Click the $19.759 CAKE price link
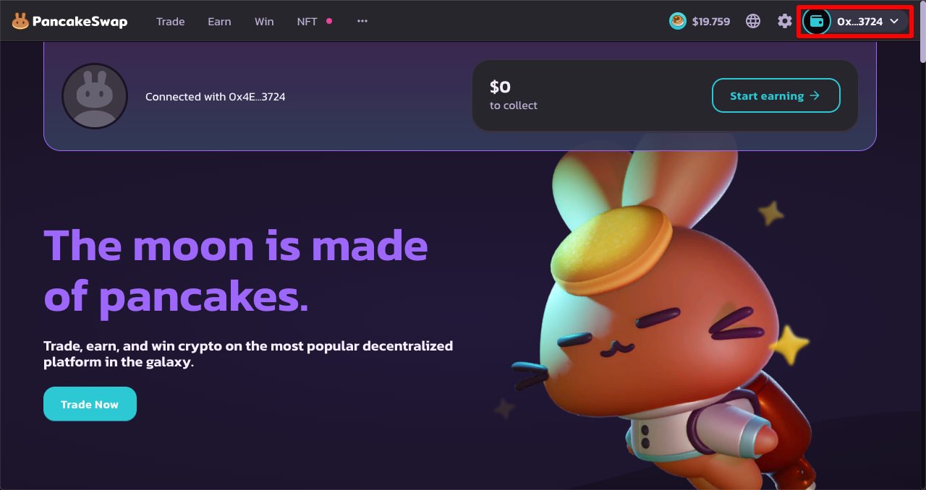Screen dimensions: 926x490 pyautogui.click(x=700, y=22)
